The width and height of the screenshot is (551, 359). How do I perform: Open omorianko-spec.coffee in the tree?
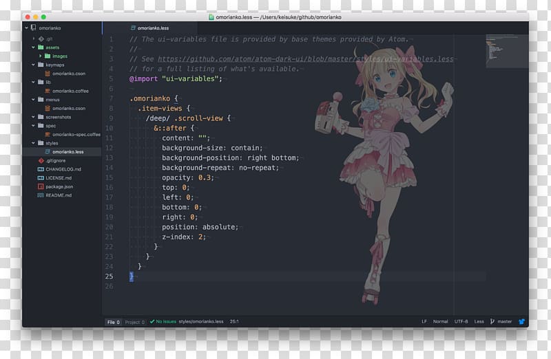(x=76, y=134)
